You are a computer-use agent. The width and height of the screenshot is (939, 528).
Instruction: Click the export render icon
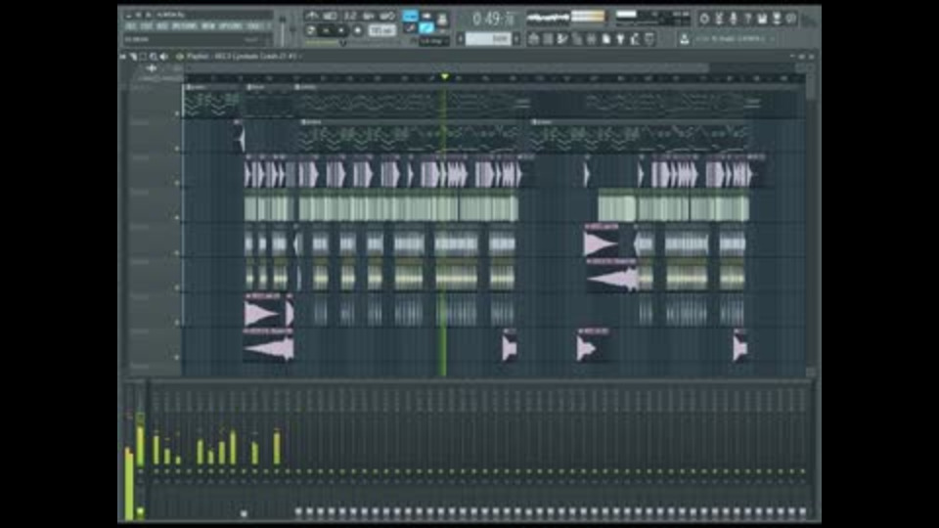point(776,19)
